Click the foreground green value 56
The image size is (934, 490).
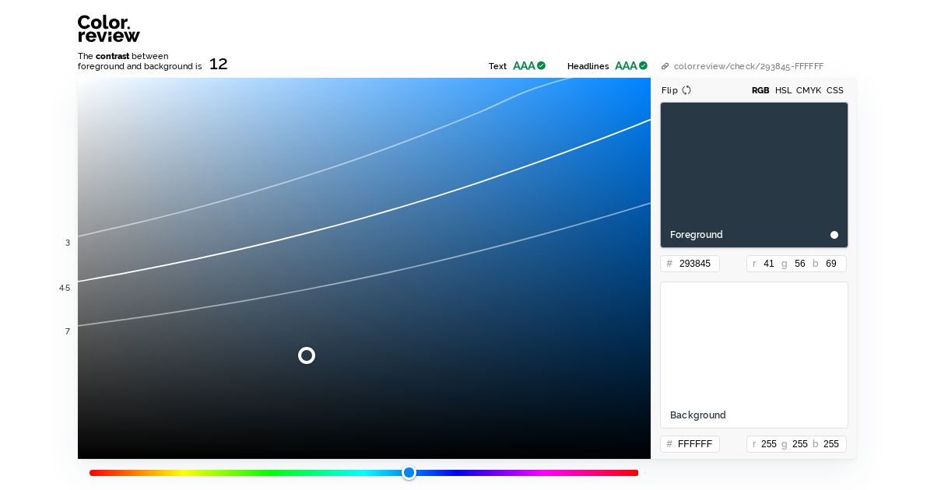[800, 264]
